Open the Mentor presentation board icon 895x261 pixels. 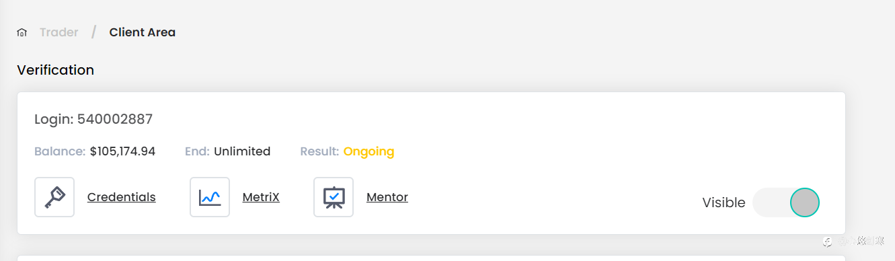click(x=334, y=197)
